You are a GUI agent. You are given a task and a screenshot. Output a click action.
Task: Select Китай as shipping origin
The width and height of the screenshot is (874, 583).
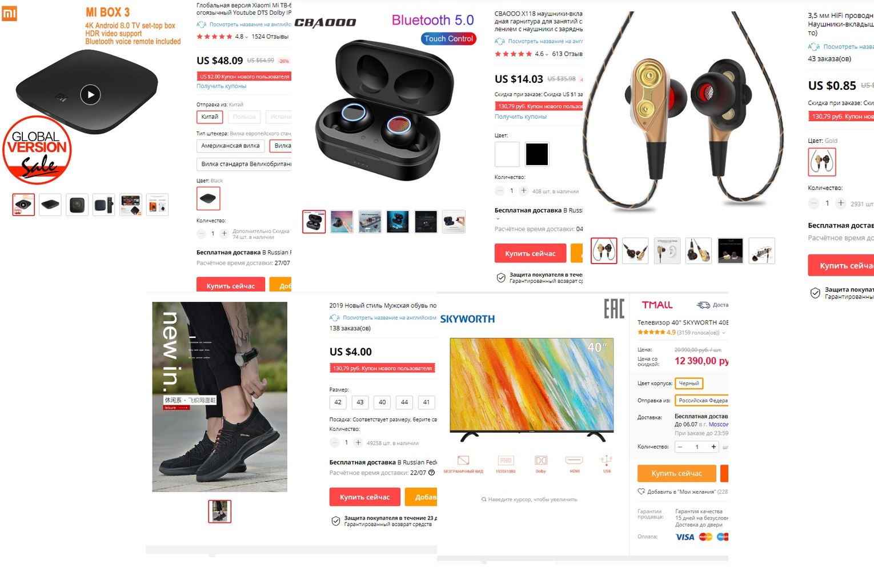click(210, 117)
